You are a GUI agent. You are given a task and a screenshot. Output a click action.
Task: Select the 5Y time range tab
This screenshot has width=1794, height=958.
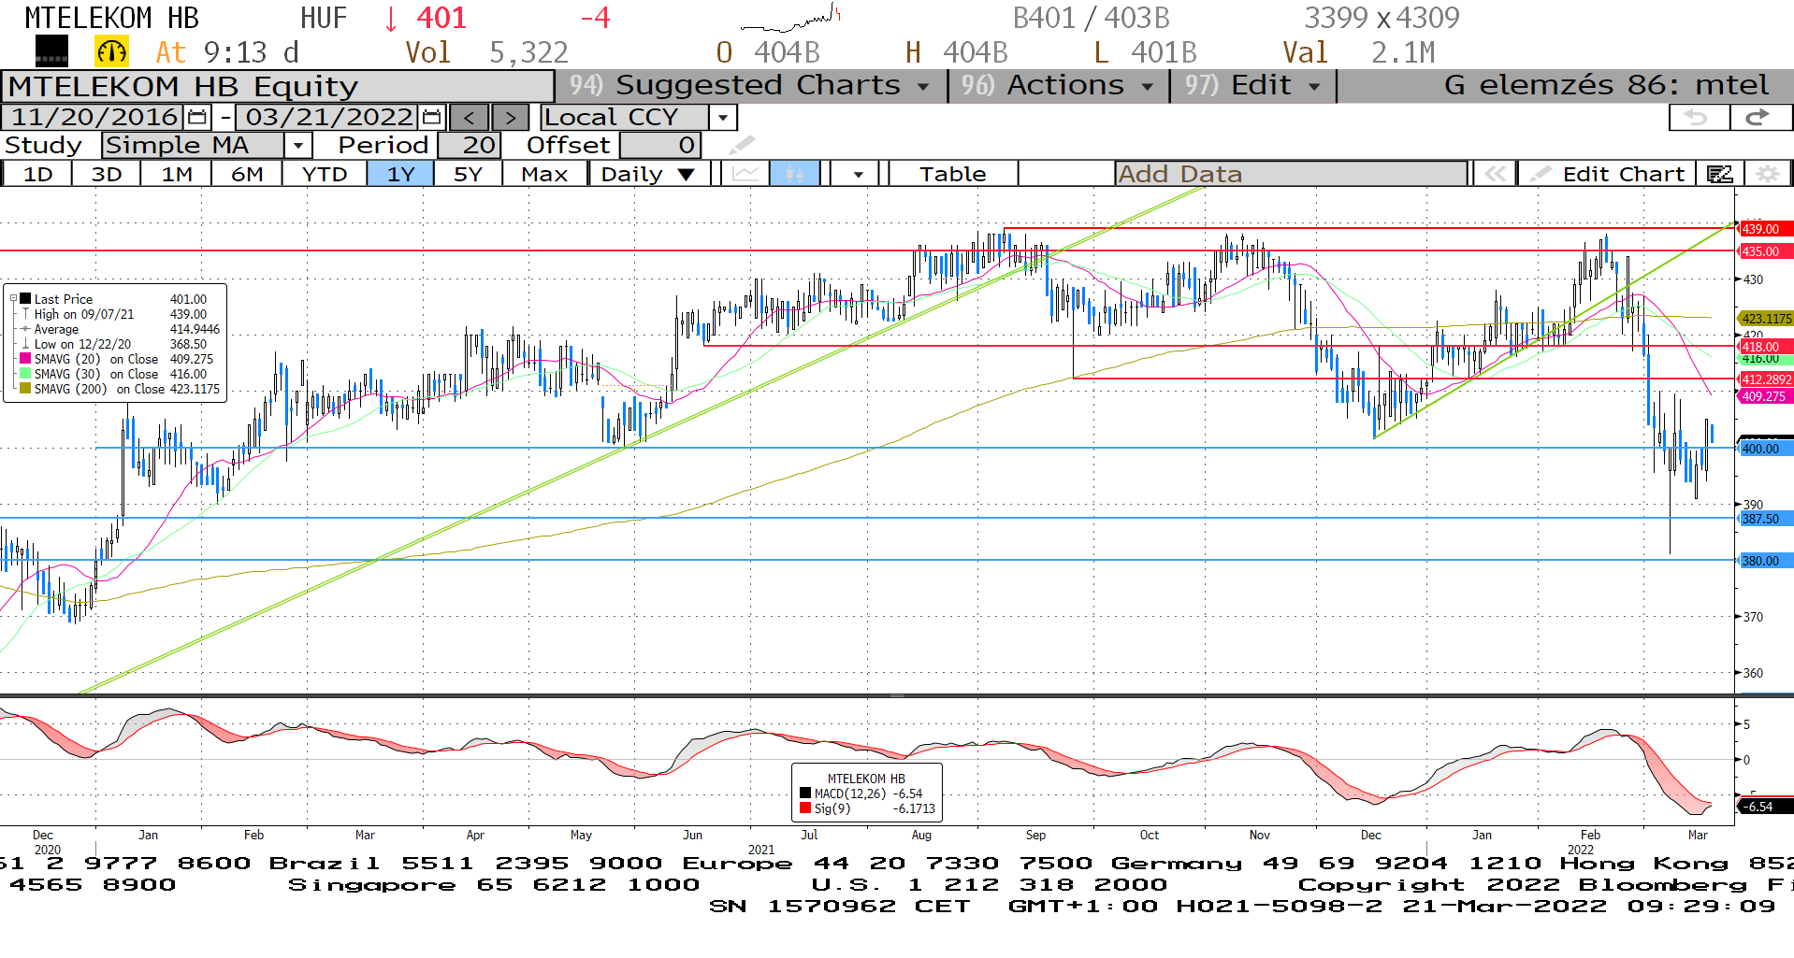[x=468, y=174]
